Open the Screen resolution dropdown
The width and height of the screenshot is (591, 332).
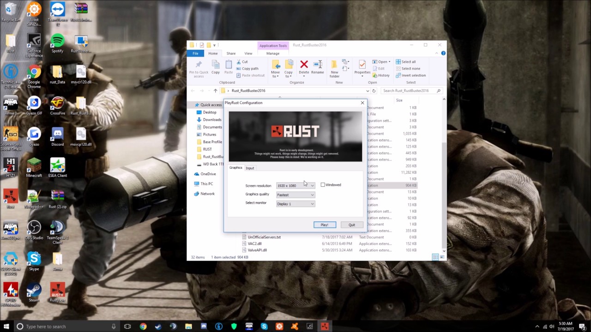coord(295,185)
